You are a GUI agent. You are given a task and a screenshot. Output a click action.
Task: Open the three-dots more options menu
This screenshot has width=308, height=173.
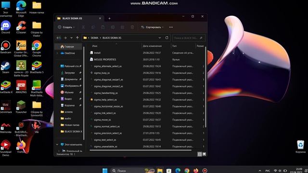pyautogui.click(x=171, y=27)
